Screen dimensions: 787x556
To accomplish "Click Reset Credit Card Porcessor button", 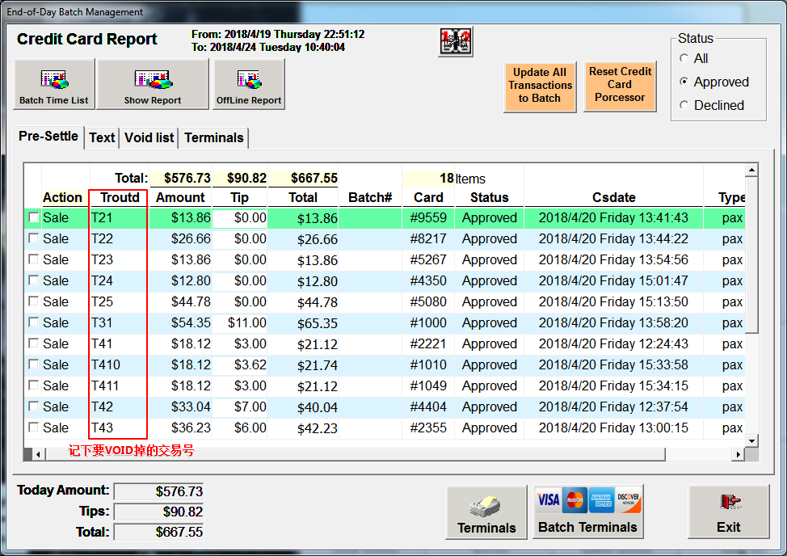I will coord(620,86).
